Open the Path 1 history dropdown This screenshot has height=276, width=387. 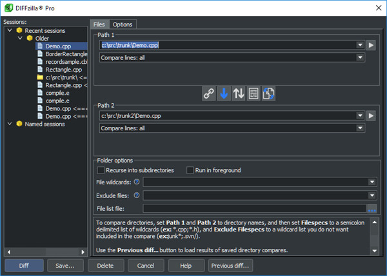click(360, 45)
